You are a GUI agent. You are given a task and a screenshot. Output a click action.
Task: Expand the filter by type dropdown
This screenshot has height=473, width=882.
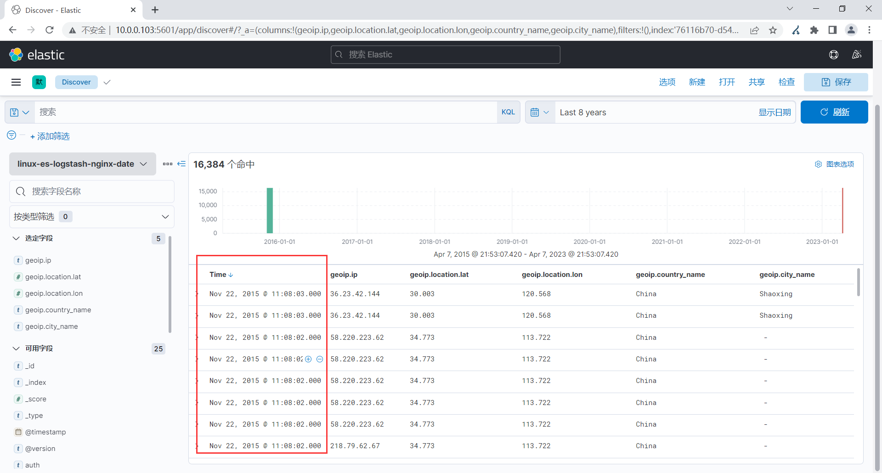92,217
